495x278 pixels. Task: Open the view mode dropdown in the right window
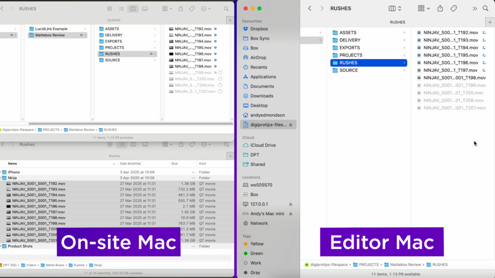pos(395,9)
